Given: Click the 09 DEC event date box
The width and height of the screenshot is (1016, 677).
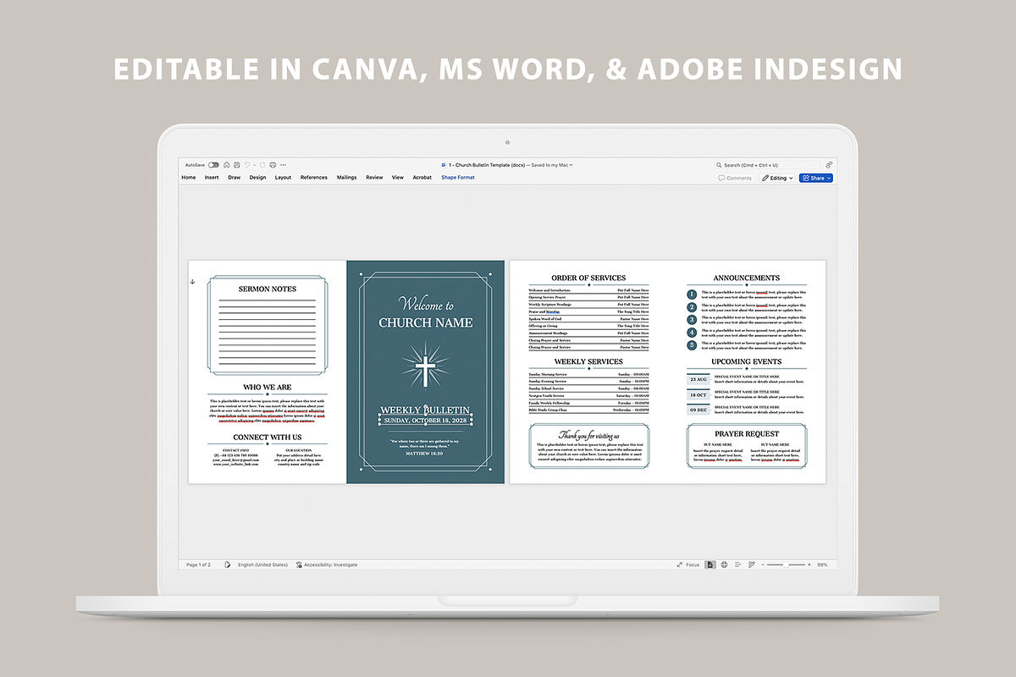Looking at the screenshot, I should [x=698, y=410].
